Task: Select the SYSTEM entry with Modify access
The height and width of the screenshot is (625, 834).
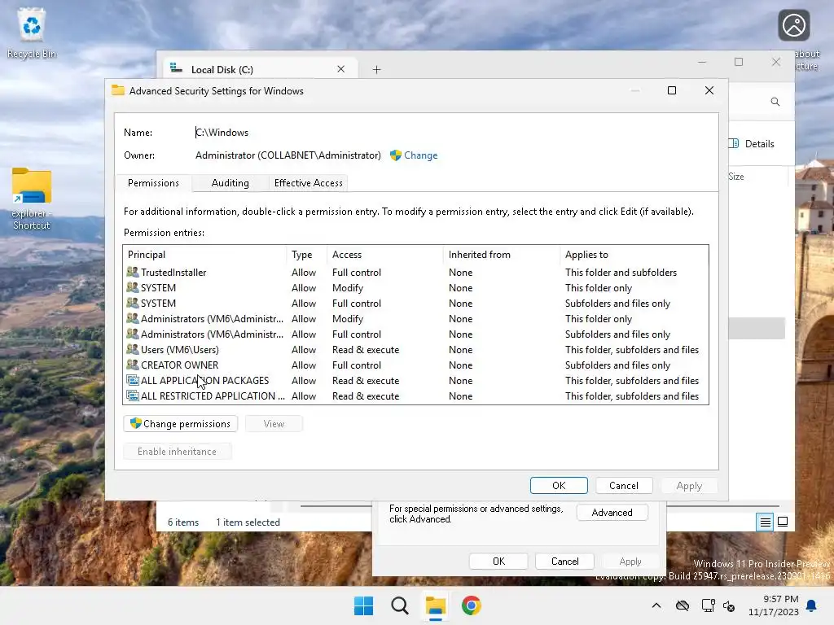Action: point(415,287)
